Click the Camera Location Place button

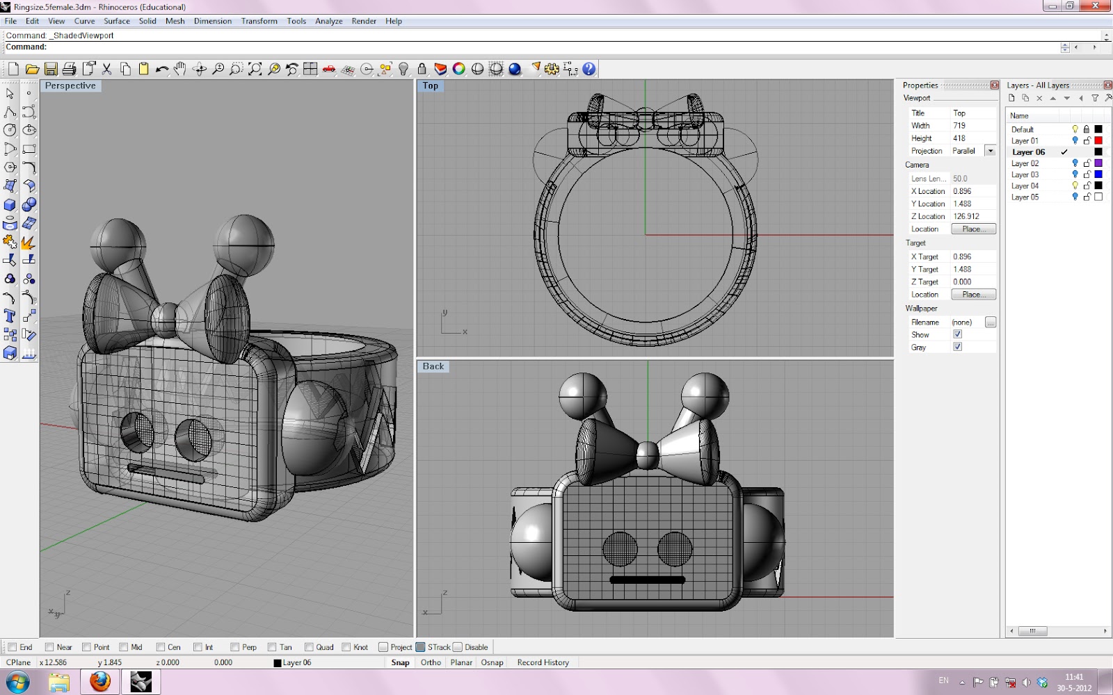(972, 229)
